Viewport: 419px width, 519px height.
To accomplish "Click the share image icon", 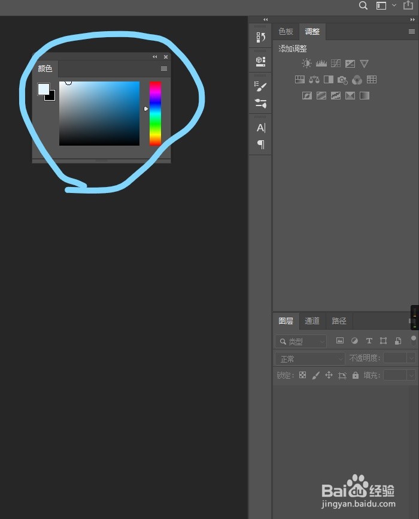I will (x=408, y=5).
